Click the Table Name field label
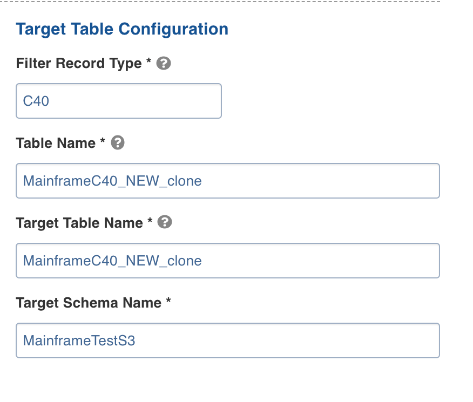The image size is (473, 402). coord(56,143)
